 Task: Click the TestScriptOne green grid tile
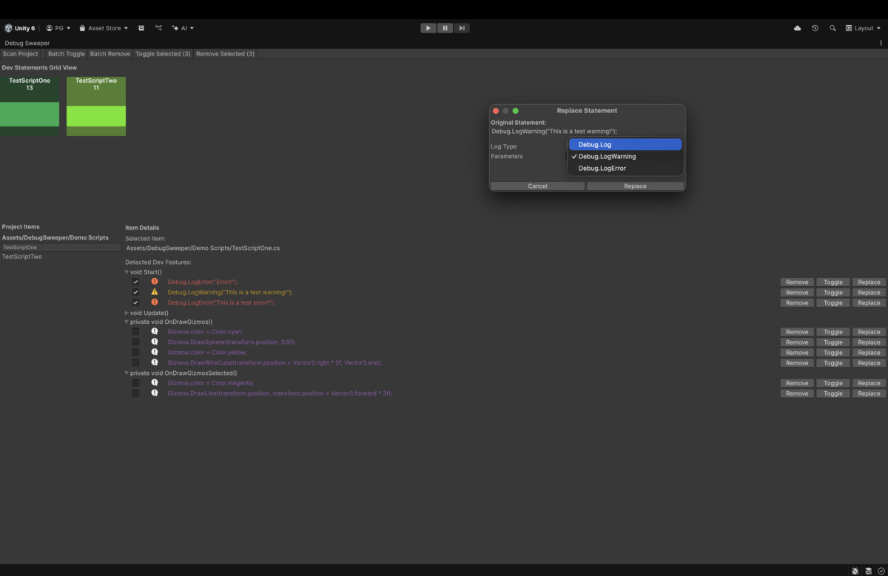pyautogui.click(x=30, y=106)
